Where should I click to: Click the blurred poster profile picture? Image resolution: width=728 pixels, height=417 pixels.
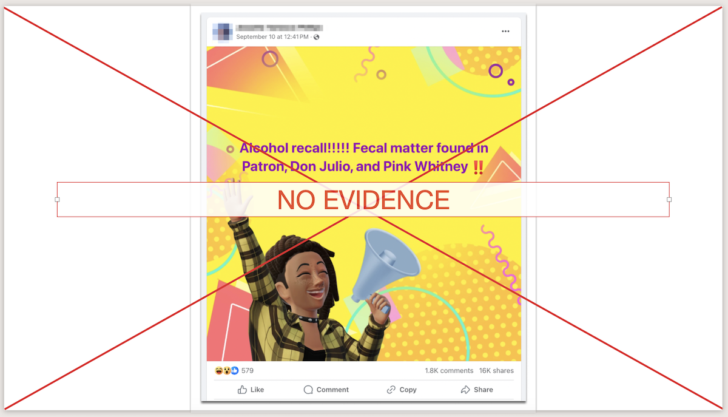[223, 32]
